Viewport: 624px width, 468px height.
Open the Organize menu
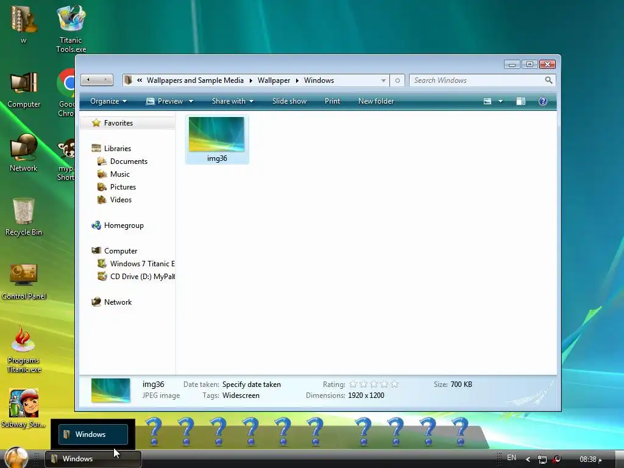[x=108, y=101]
